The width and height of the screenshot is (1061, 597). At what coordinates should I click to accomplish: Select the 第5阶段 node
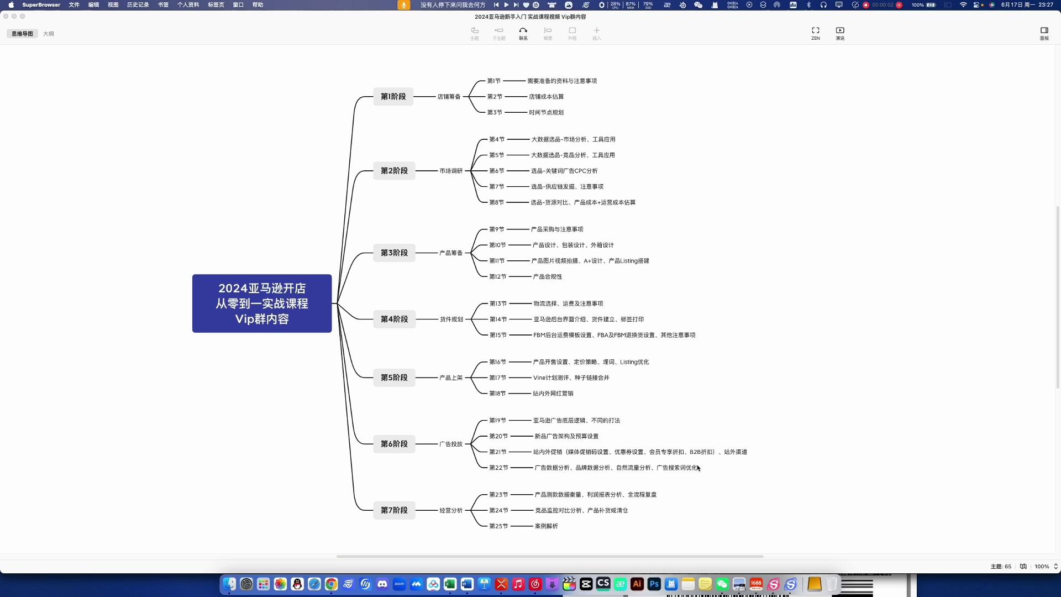pos(394,378)
